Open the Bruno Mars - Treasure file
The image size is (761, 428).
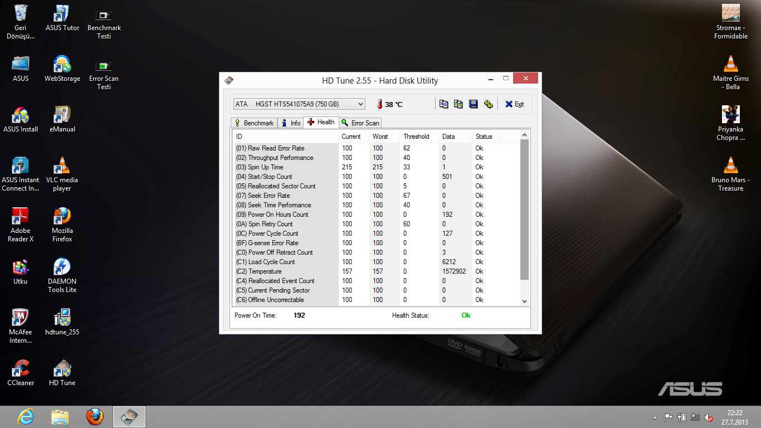tap(731, 174)
